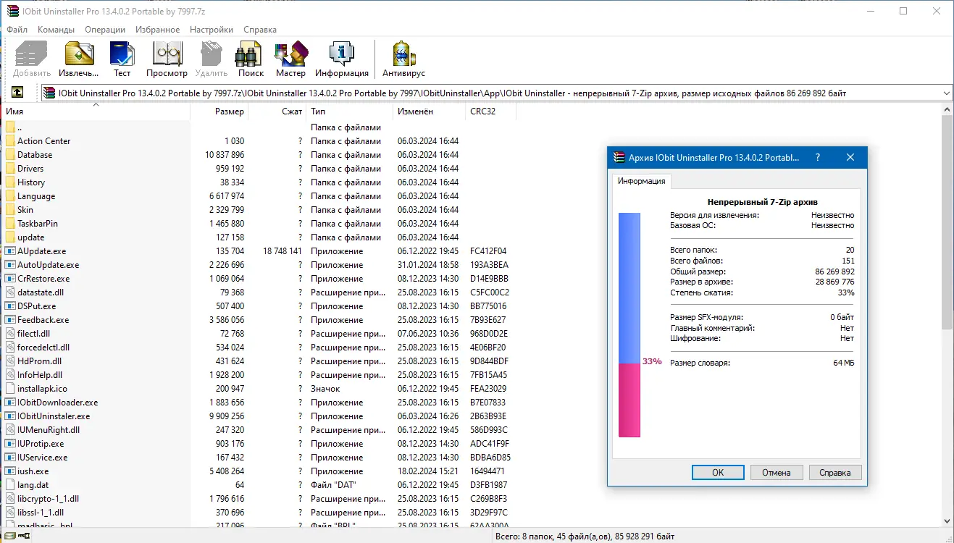
Task: Start a Поиск file search
Action: tap(249, 58)
